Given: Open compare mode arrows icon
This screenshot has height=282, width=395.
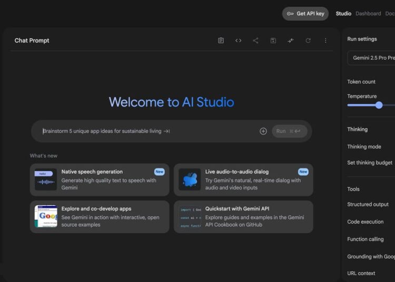Looking at the screenshot, I should pyautogui.click(x=290, y=41).
